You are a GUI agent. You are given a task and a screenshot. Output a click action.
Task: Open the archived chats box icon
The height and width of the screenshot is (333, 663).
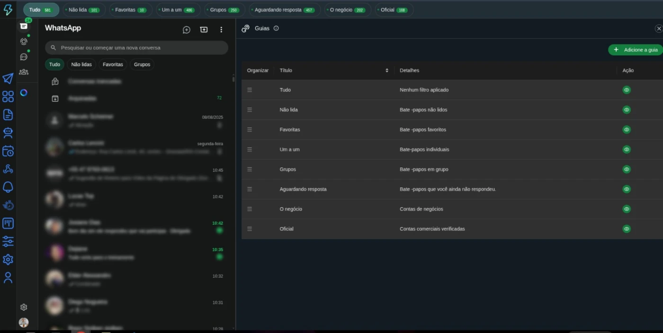(55, 98)
